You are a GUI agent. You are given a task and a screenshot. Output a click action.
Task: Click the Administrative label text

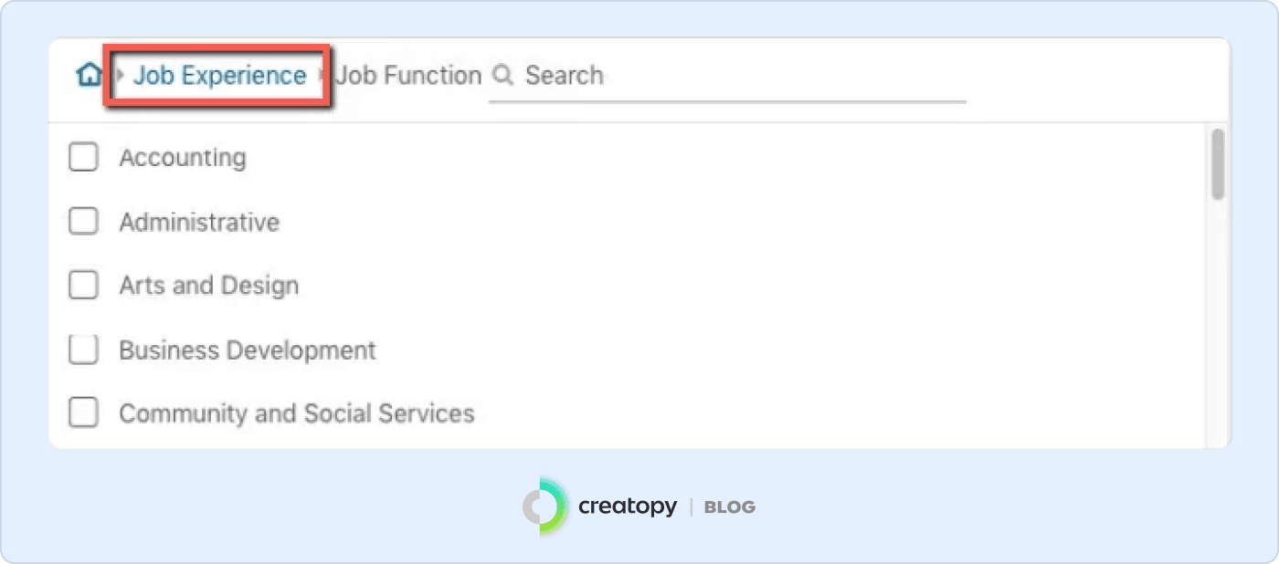pos(199,222)
